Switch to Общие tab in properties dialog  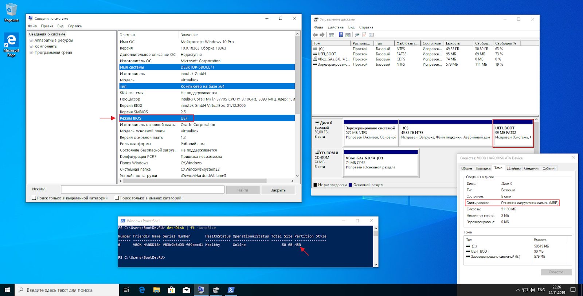(x=467, y=168)
